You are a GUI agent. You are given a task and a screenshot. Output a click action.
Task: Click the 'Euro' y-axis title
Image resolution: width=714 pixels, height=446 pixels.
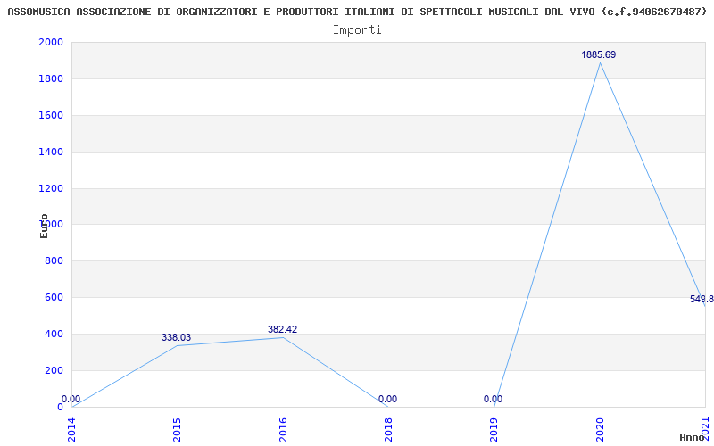[44, 227]
